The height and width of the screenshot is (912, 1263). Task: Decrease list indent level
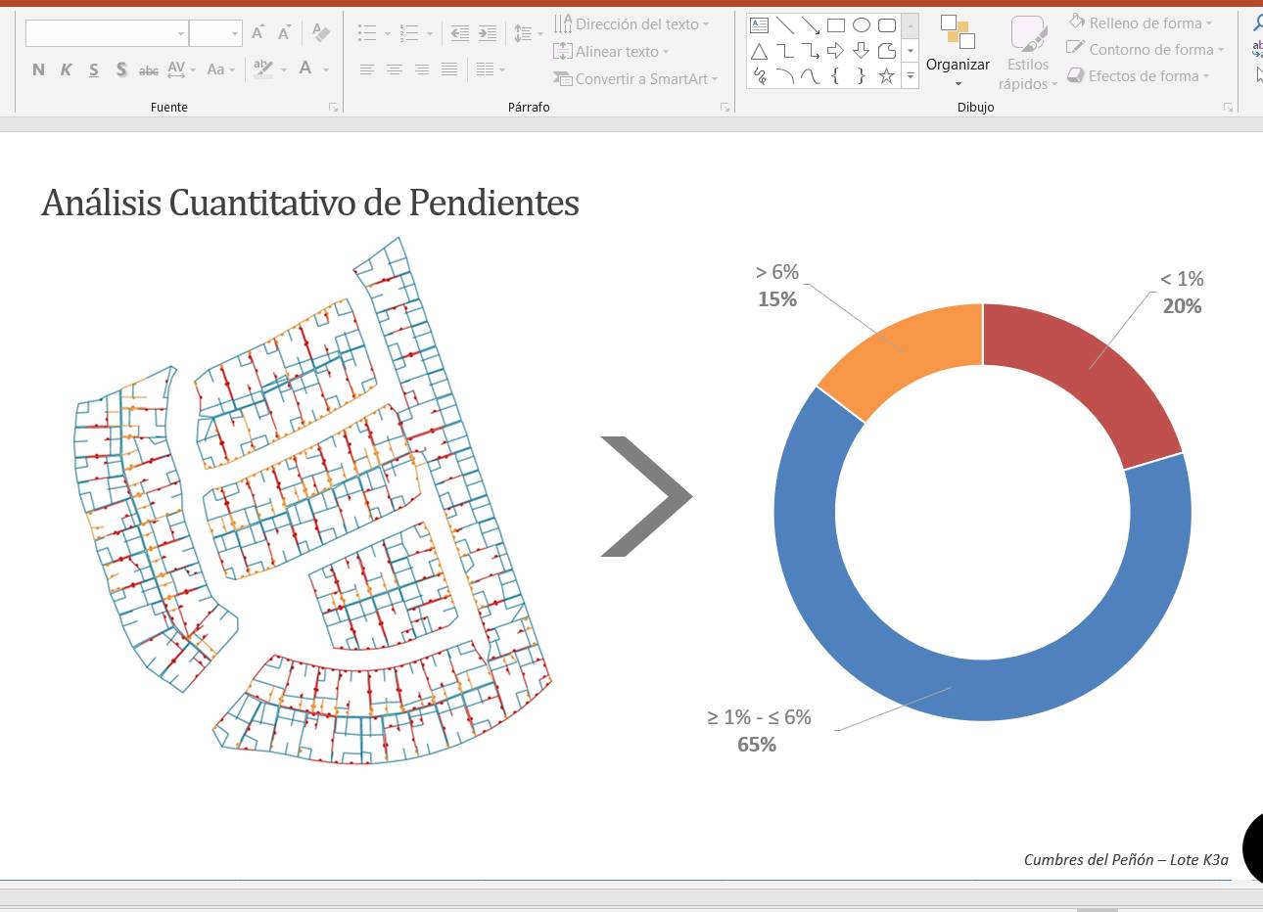click(459, 33)
